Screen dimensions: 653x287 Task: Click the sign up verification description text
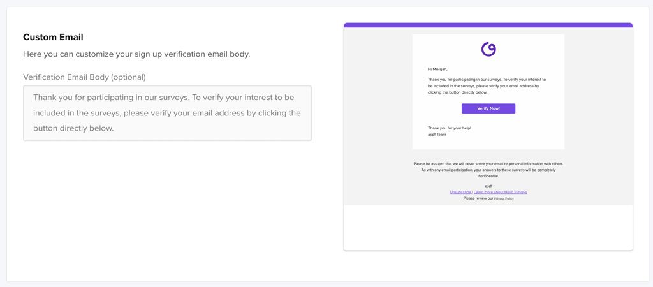(136, 54)
